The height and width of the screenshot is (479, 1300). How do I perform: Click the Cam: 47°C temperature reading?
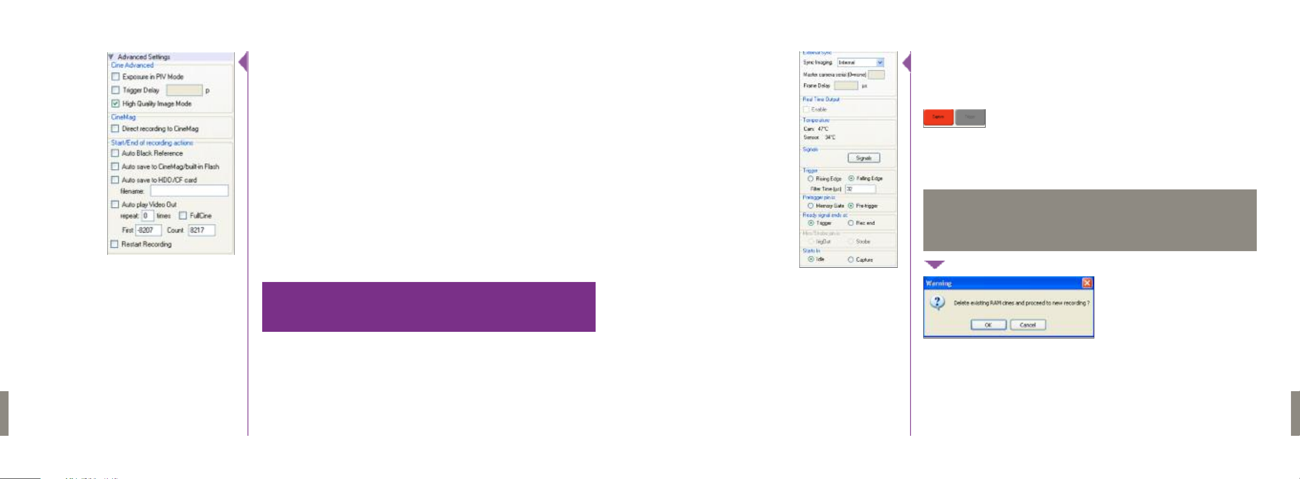pyautogui.click(x=816, y=129)
